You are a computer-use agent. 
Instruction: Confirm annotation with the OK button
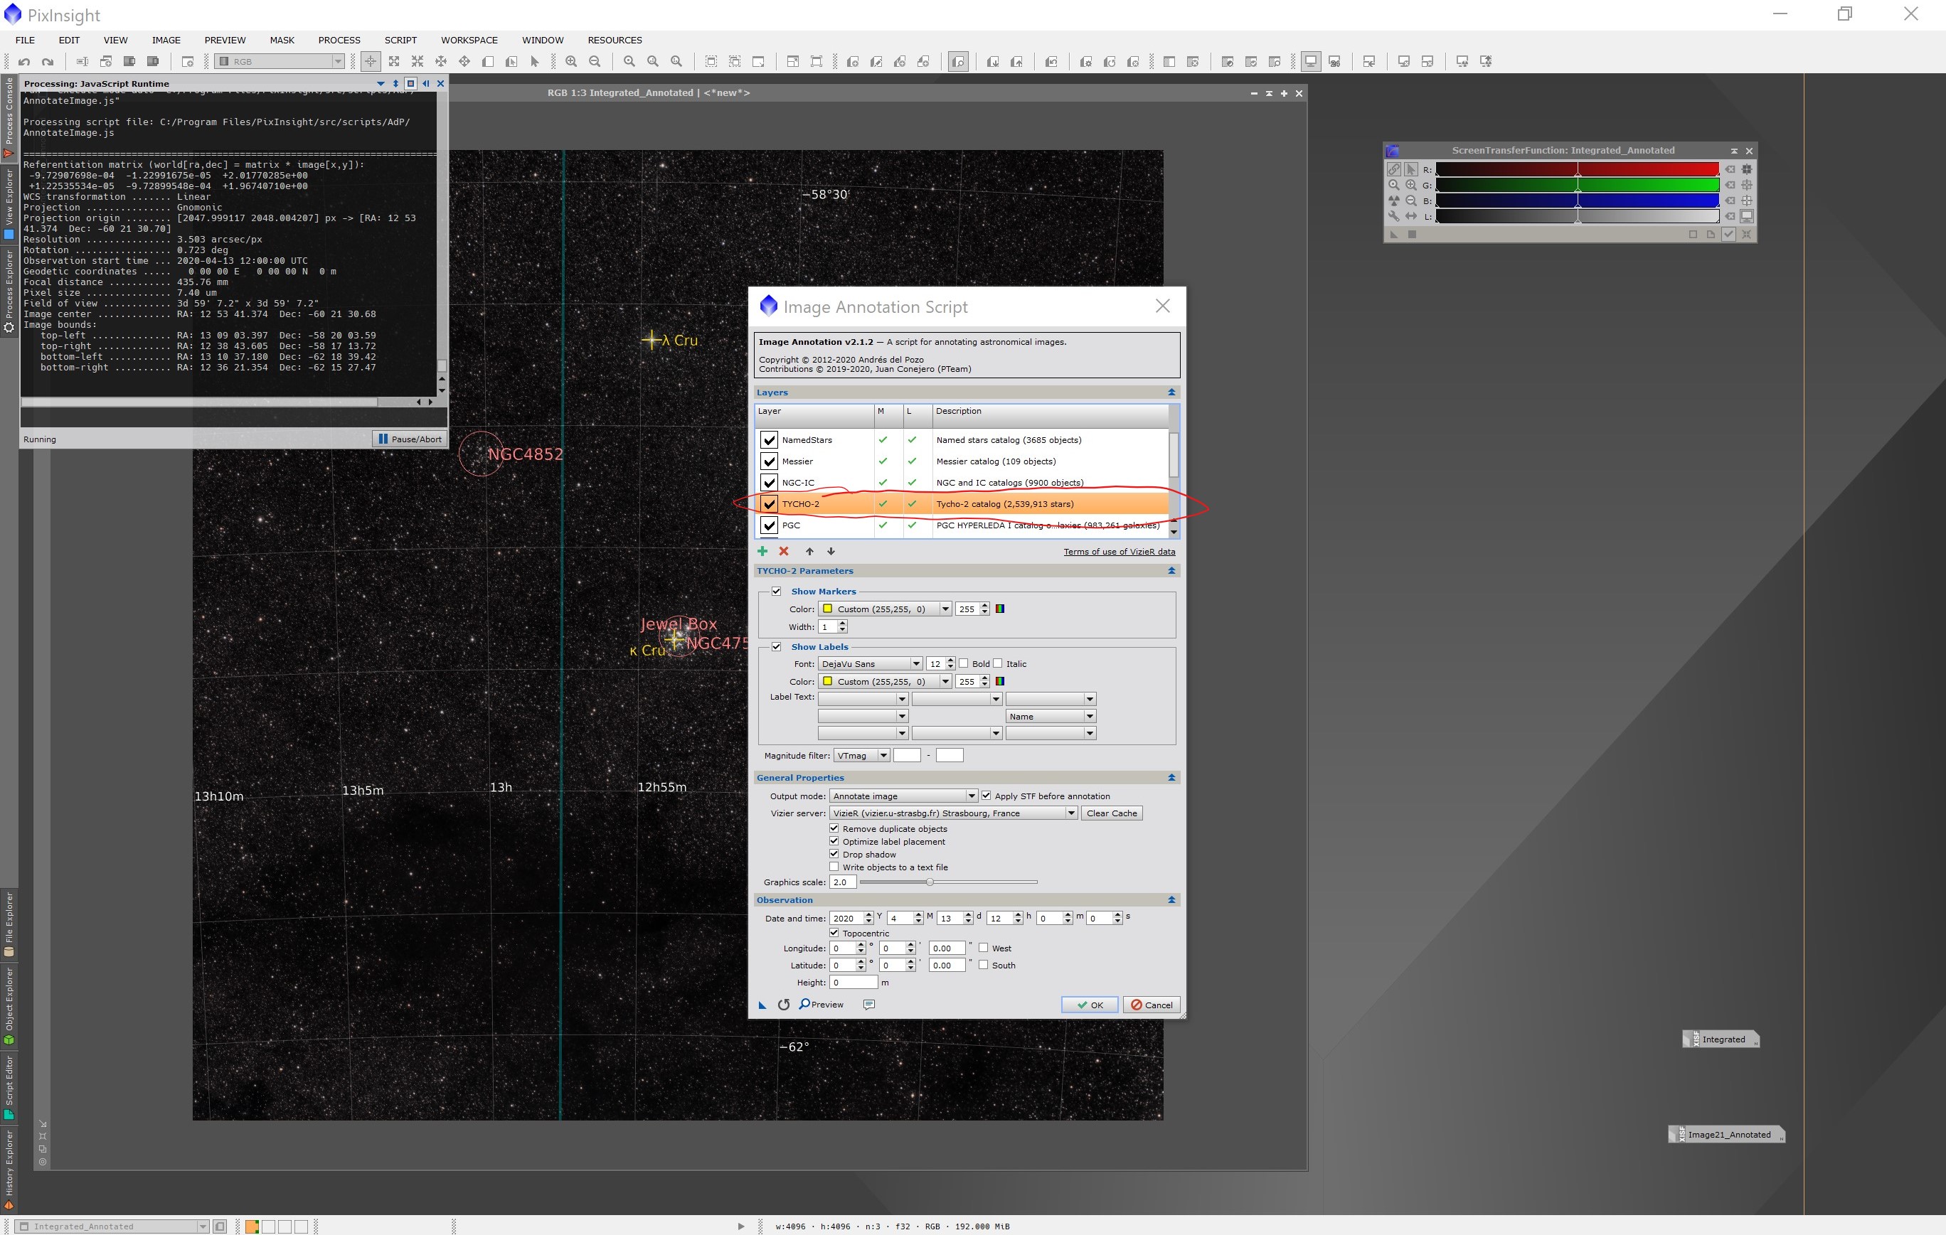[x=1090, y=1005]
